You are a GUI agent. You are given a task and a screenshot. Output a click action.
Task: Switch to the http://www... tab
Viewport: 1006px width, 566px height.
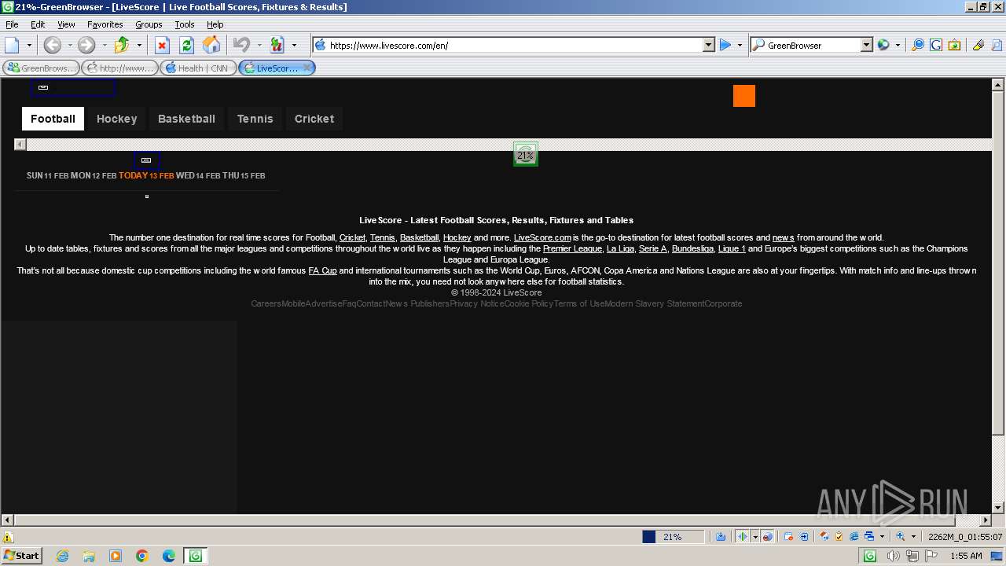[x=119, y=68]
